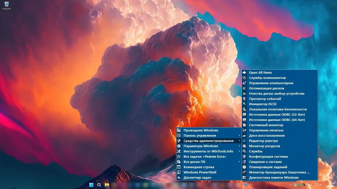Click the Диск восстановления icon
The width and height of the screenshot is (337, 189).
tap(244, 136)
